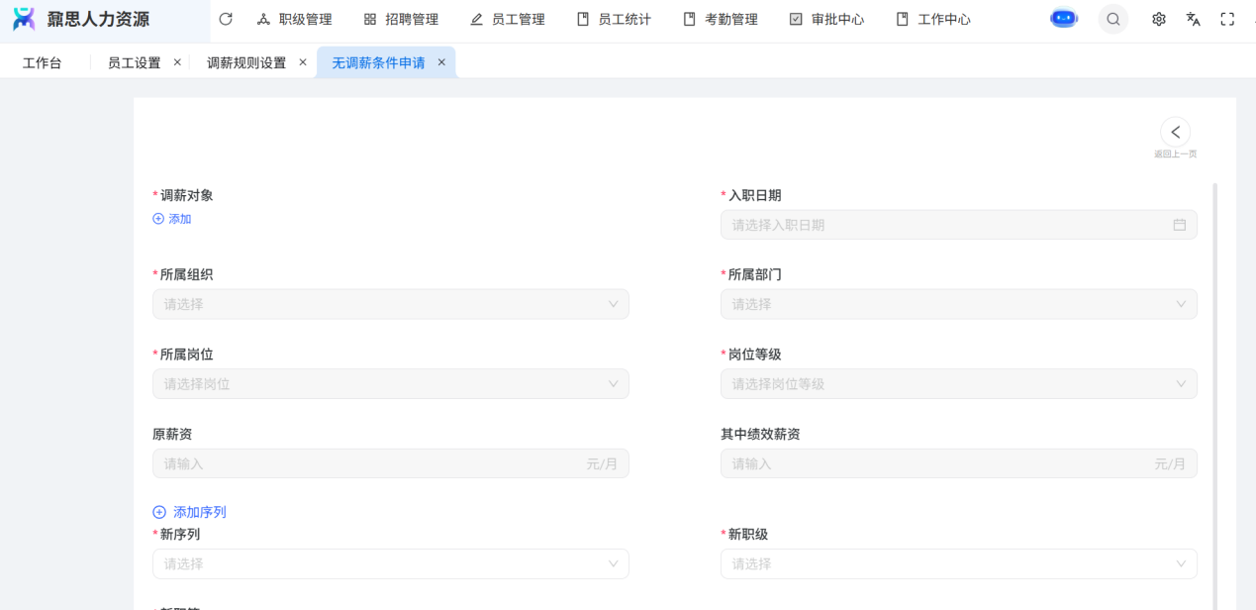
Task: Click the language translation icon
Action: (1194, 19)
